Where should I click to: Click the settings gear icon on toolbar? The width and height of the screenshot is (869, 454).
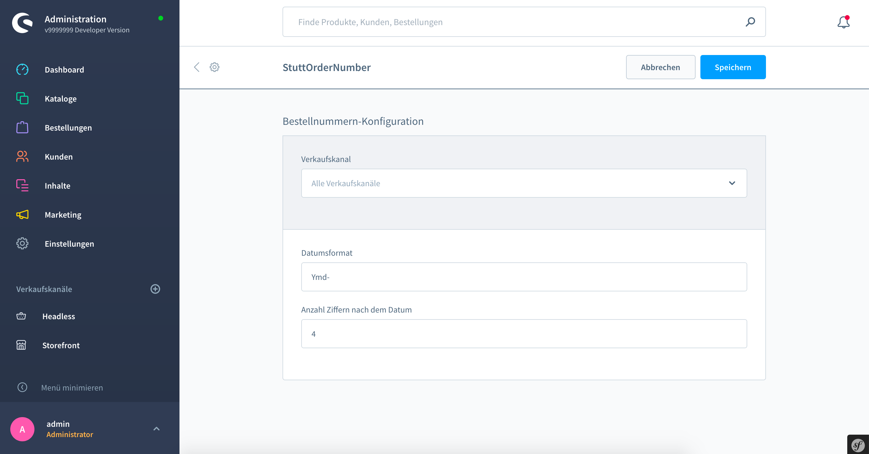(x=214, y=67)
